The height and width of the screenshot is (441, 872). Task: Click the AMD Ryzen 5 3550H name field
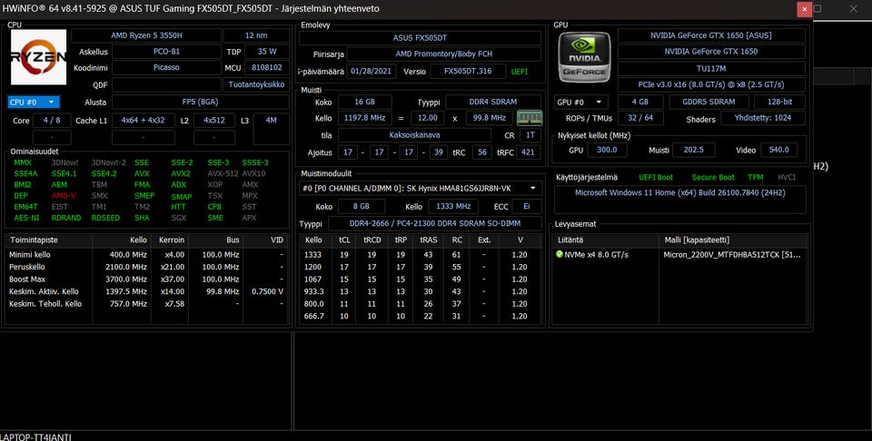pyautogui.click(x=165, y=35)
